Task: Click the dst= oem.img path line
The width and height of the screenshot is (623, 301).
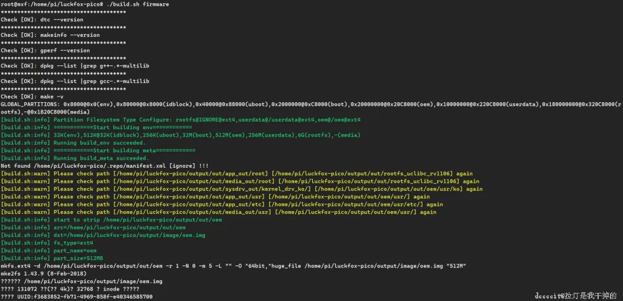Action: 113,235
